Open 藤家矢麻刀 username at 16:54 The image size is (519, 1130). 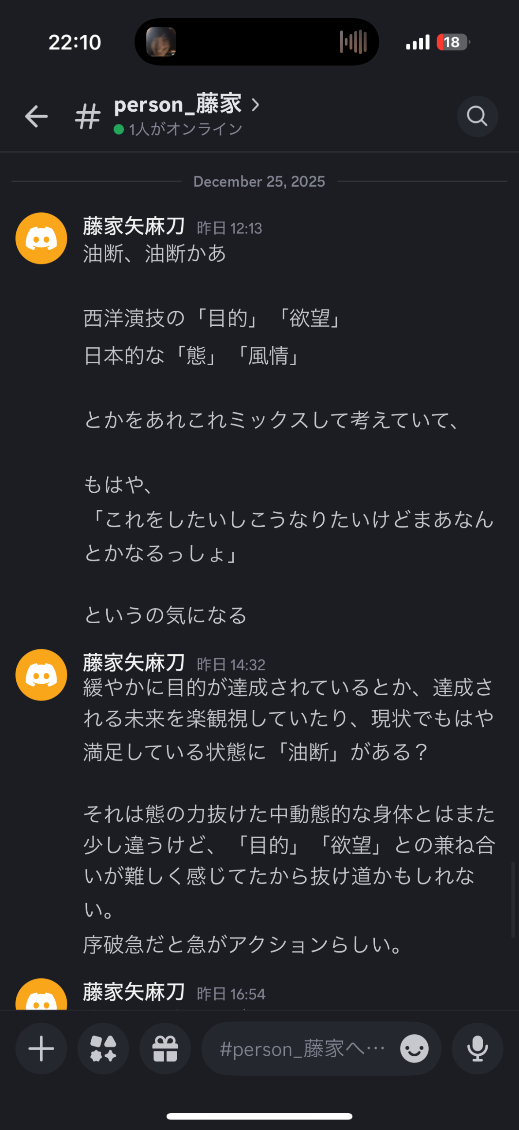click(x=134, y=992)
